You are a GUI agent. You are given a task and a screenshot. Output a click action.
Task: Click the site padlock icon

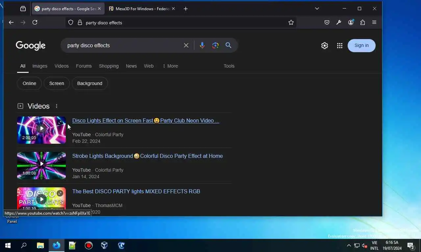click(80, 22)
